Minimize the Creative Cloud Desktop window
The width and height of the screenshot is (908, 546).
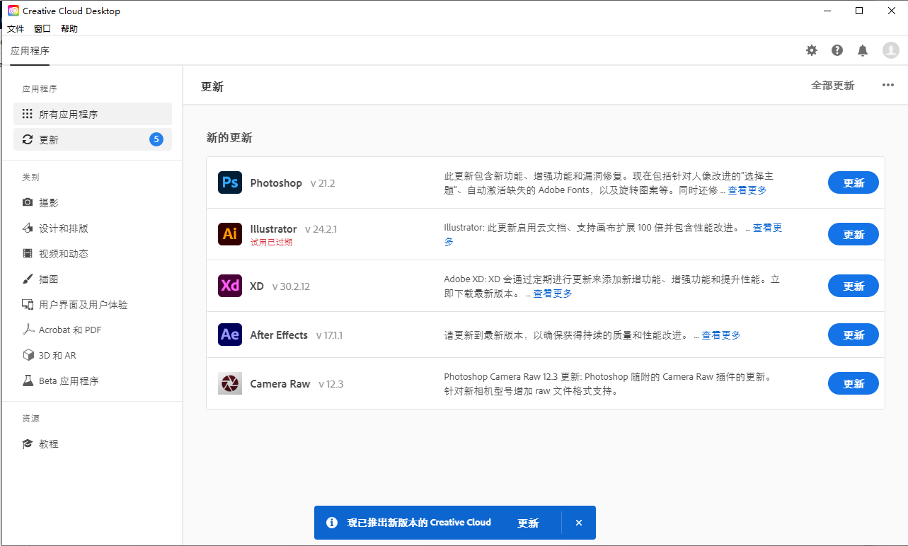[827, 11]
